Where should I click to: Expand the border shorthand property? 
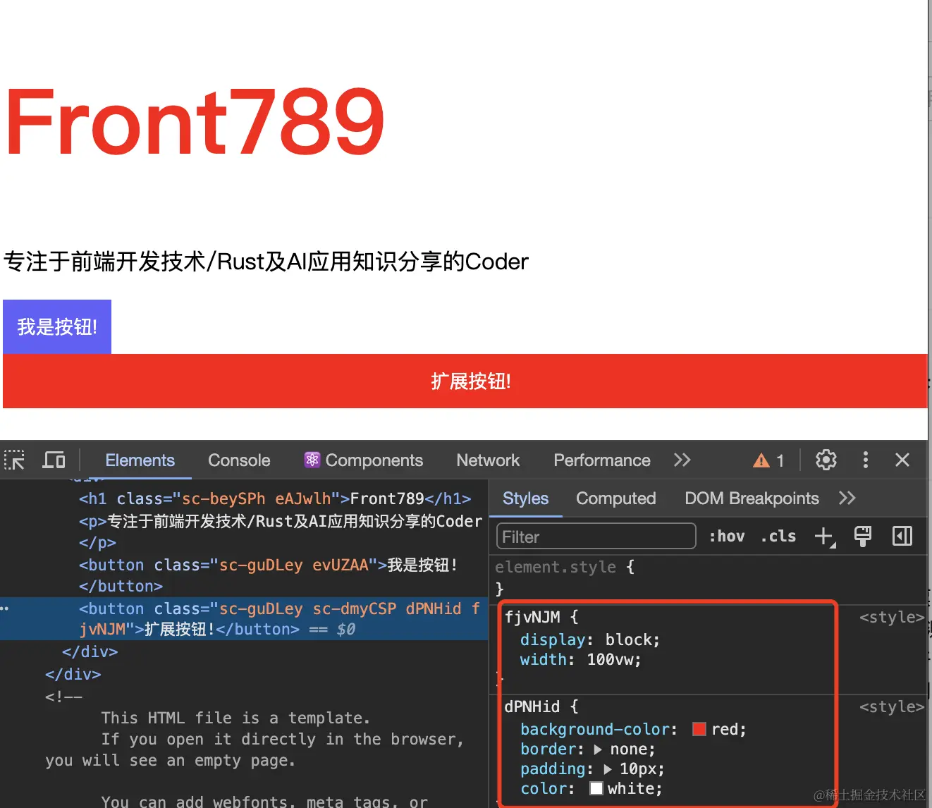click(x=599, y=749)
